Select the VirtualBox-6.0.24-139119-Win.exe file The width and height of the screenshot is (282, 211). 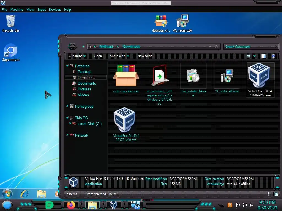(x=261, y=80)
